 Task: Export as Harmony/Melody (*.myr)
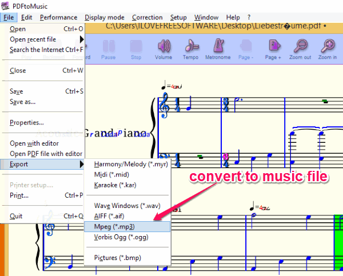(127, 164)
